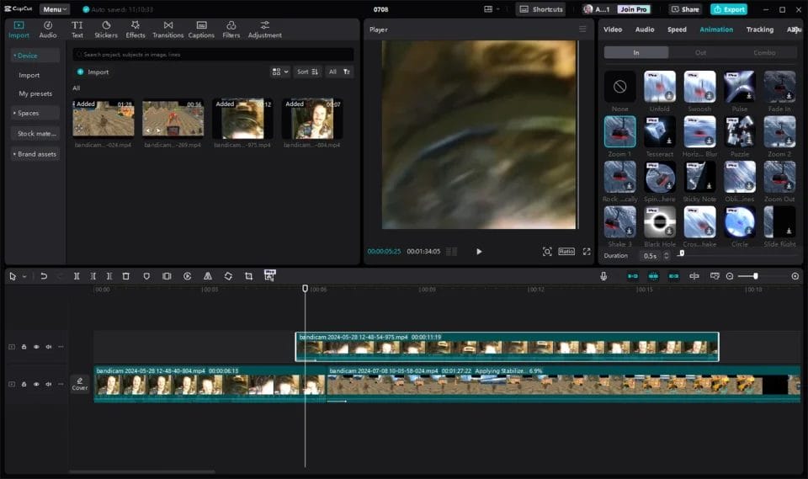Open the Stickers panel
The image size is (808, 479).
(106, 29)
